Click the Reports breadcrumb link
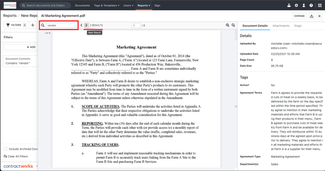 pyautogui.click(x=10, y=16)
